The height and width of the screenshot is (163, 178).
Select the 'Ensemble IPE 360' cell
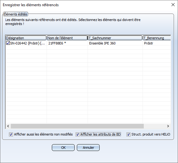click(115, 43)
